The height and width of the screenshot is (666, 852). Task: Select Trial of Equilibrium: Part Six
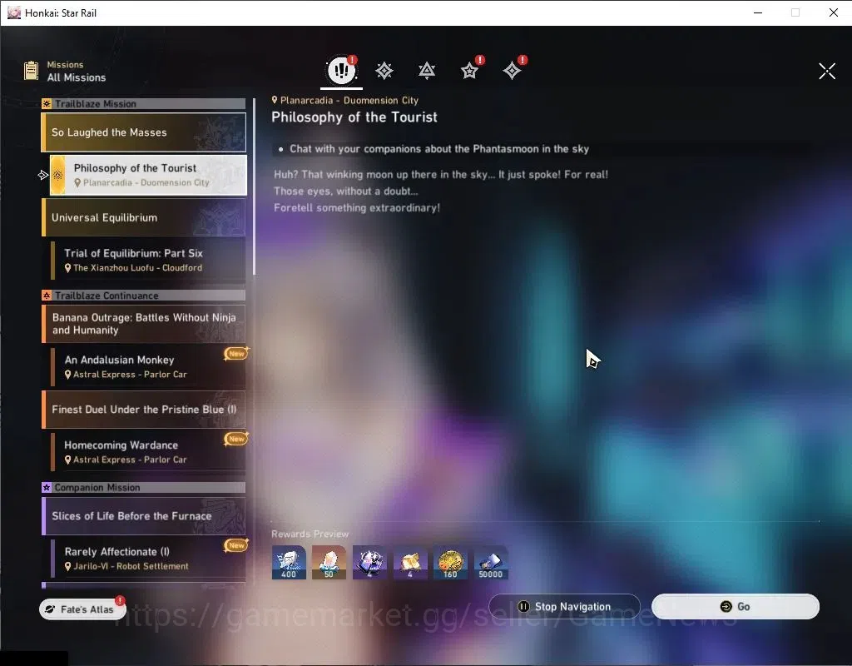coord(148,260)
